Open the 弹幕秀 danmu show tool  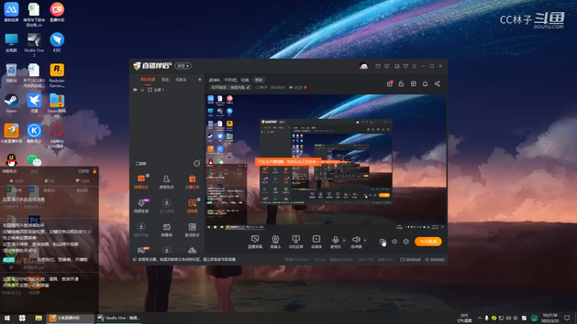click(167, 230)
